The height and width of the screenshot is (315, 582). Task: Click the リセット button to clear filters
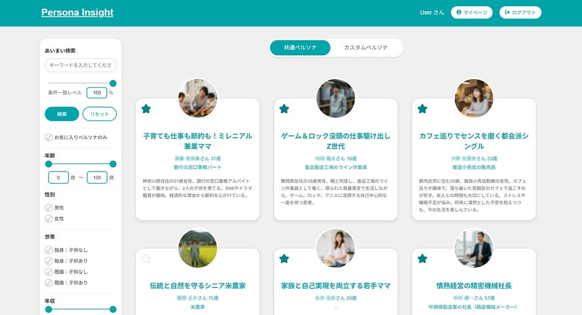100,114
